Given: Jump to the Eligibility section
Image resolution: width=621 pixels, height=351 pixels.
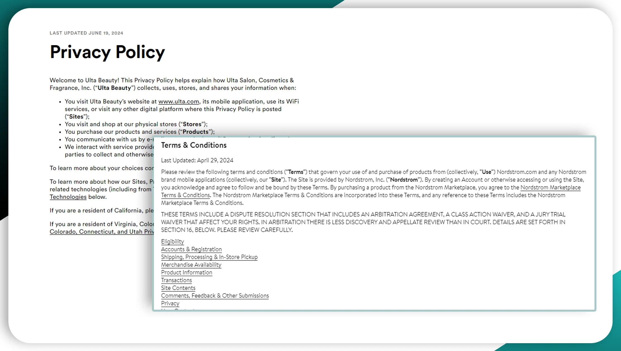Looking at the screenshot, I should pyautogui.click(x=172, y=242).
